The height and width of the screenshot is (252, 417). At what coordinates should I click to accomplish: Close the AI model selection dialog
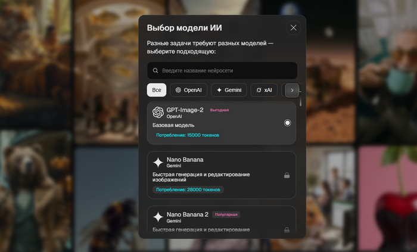tap(293, 27)
